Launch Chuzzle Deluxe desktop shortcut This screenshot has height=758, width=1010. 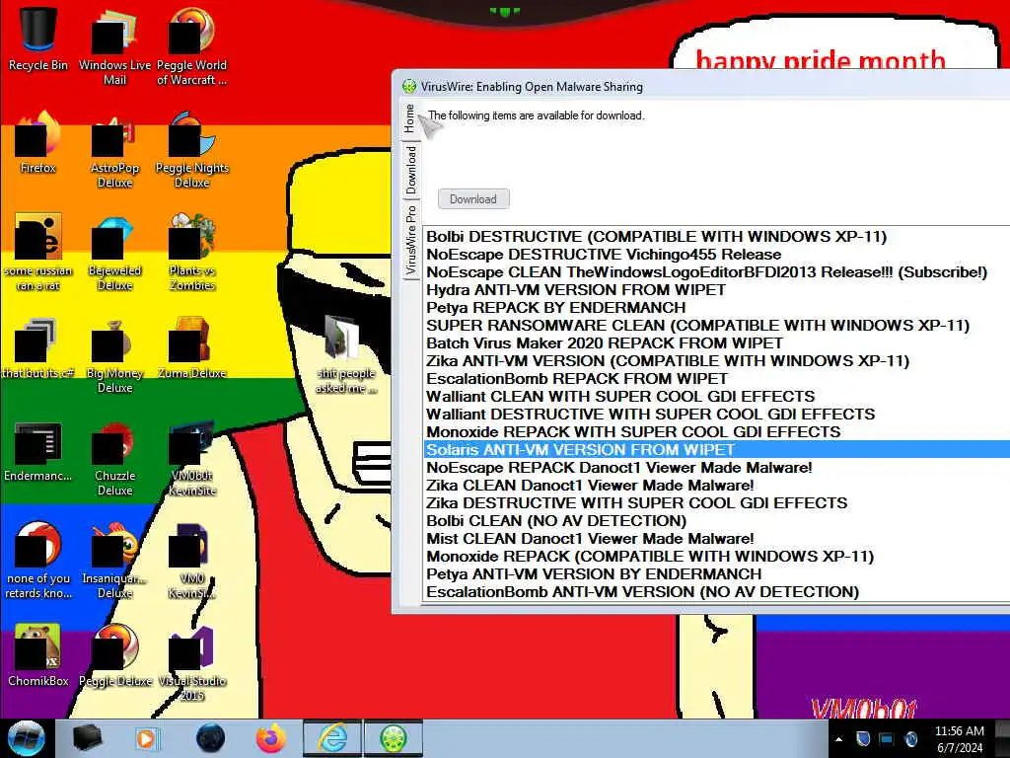point(114,458)
